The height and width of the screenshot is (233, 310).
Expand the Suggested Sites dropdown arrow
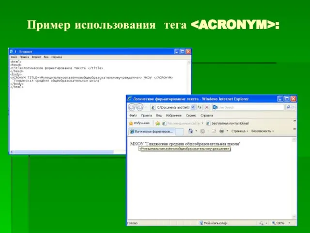(x=202, y=123)
